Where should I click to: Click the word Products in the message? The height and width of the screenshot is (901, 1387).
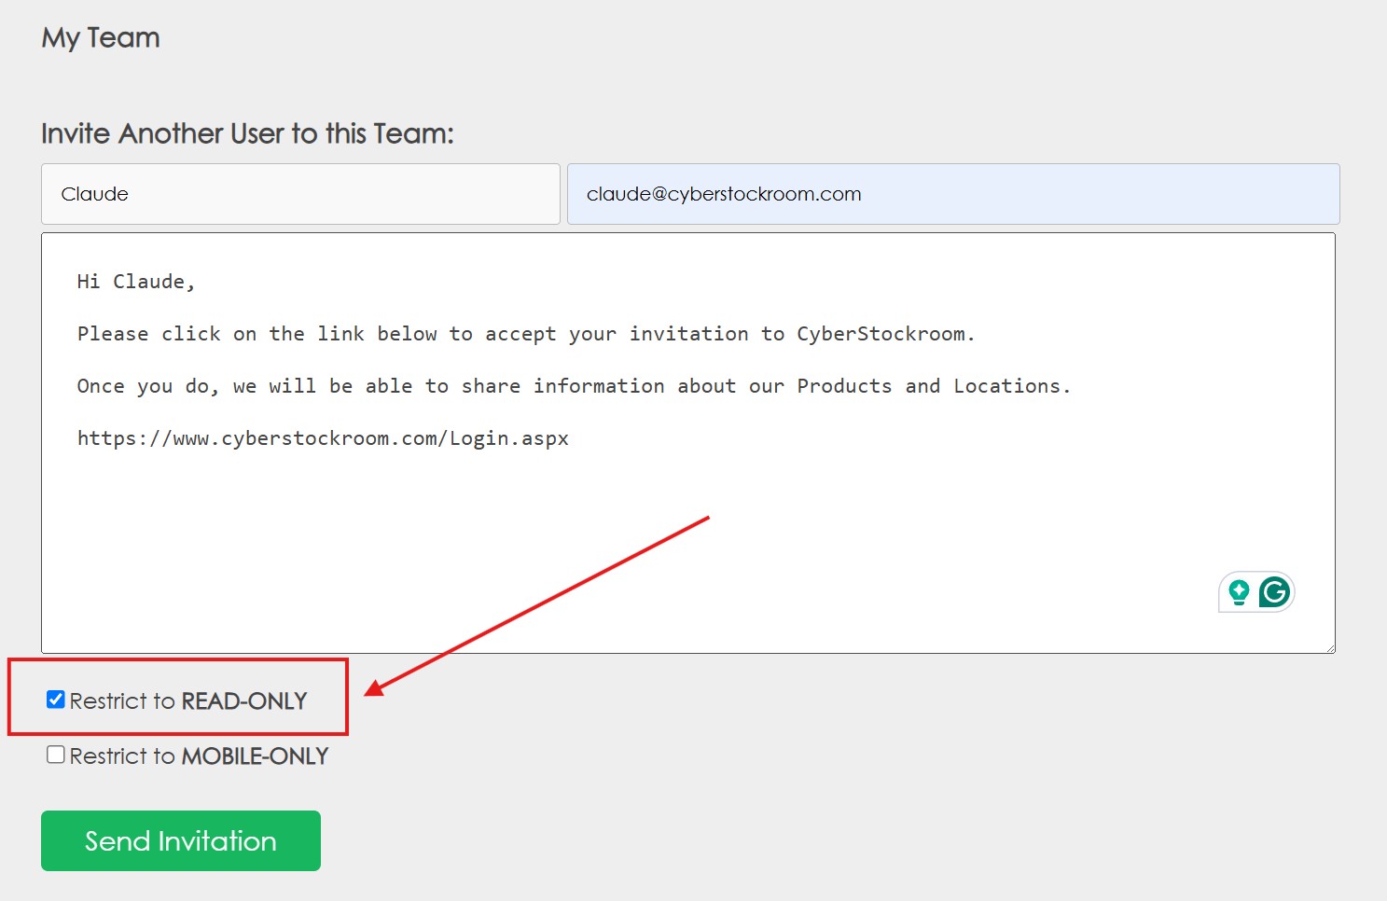click(x=844, y=386)
